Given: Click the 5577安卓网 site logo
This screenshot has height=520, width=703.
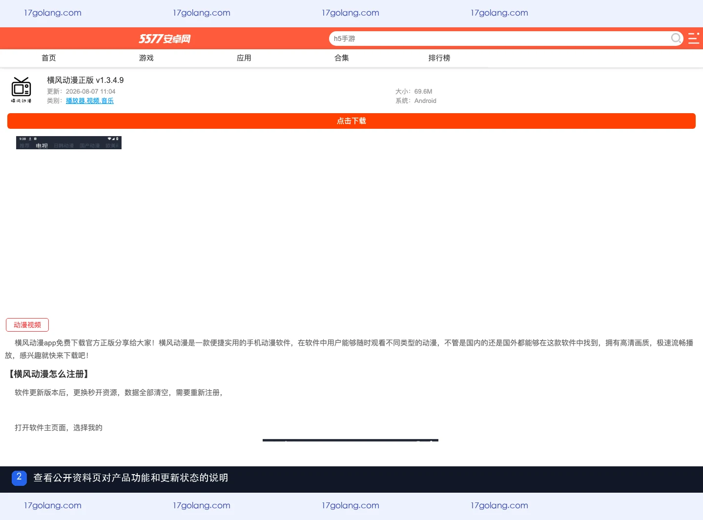Looking at the screenshot, I should click(165, 39).
